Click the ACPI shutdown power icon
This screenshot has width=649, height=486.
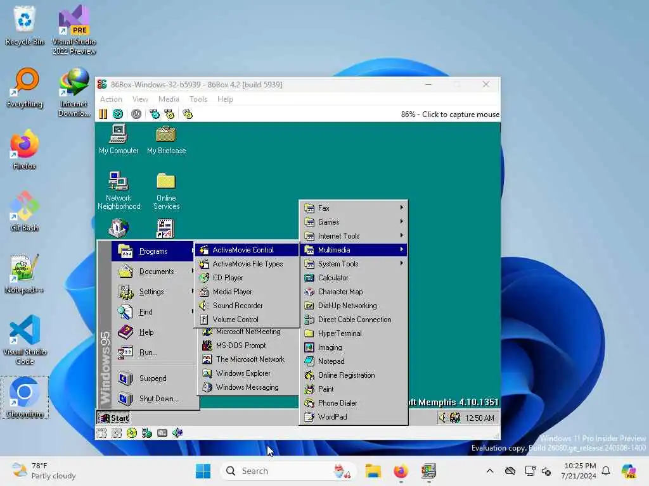click(x=136, y=114)
